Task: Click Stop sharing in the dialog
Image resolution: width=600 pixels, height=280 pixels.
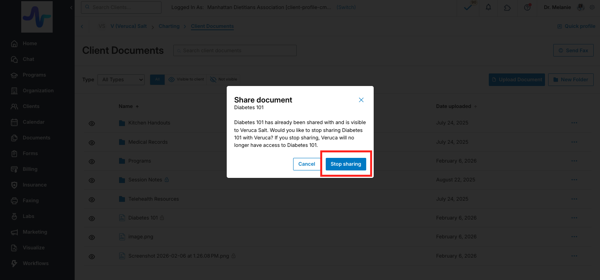Action: [346, 164]
